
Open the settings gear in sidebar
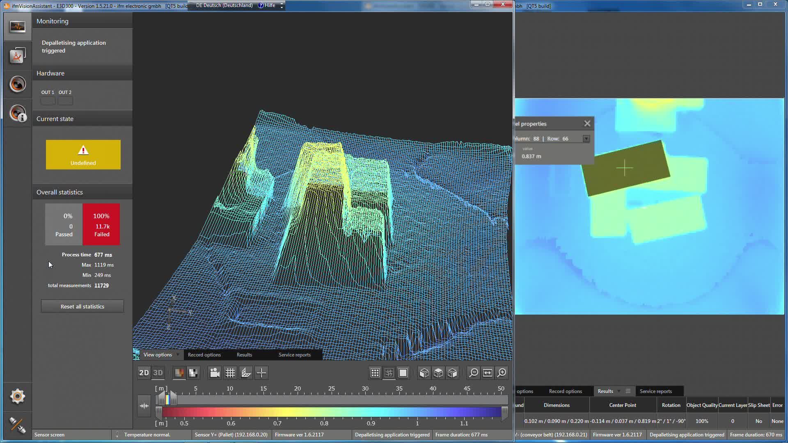click(x=17, y=396)
